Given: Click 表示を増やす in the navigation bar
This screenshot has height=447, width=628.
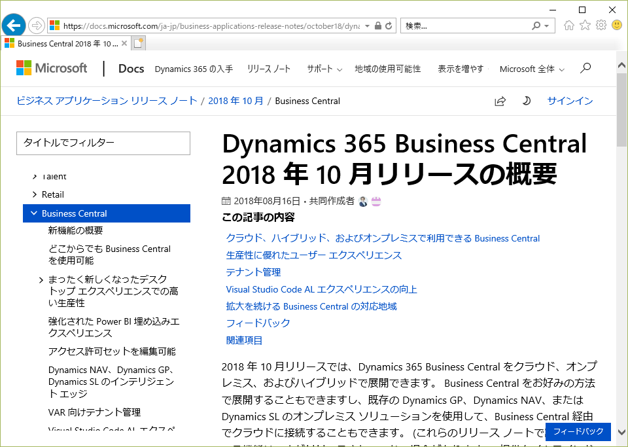Looking at the screenshot, I should point(461,69).
